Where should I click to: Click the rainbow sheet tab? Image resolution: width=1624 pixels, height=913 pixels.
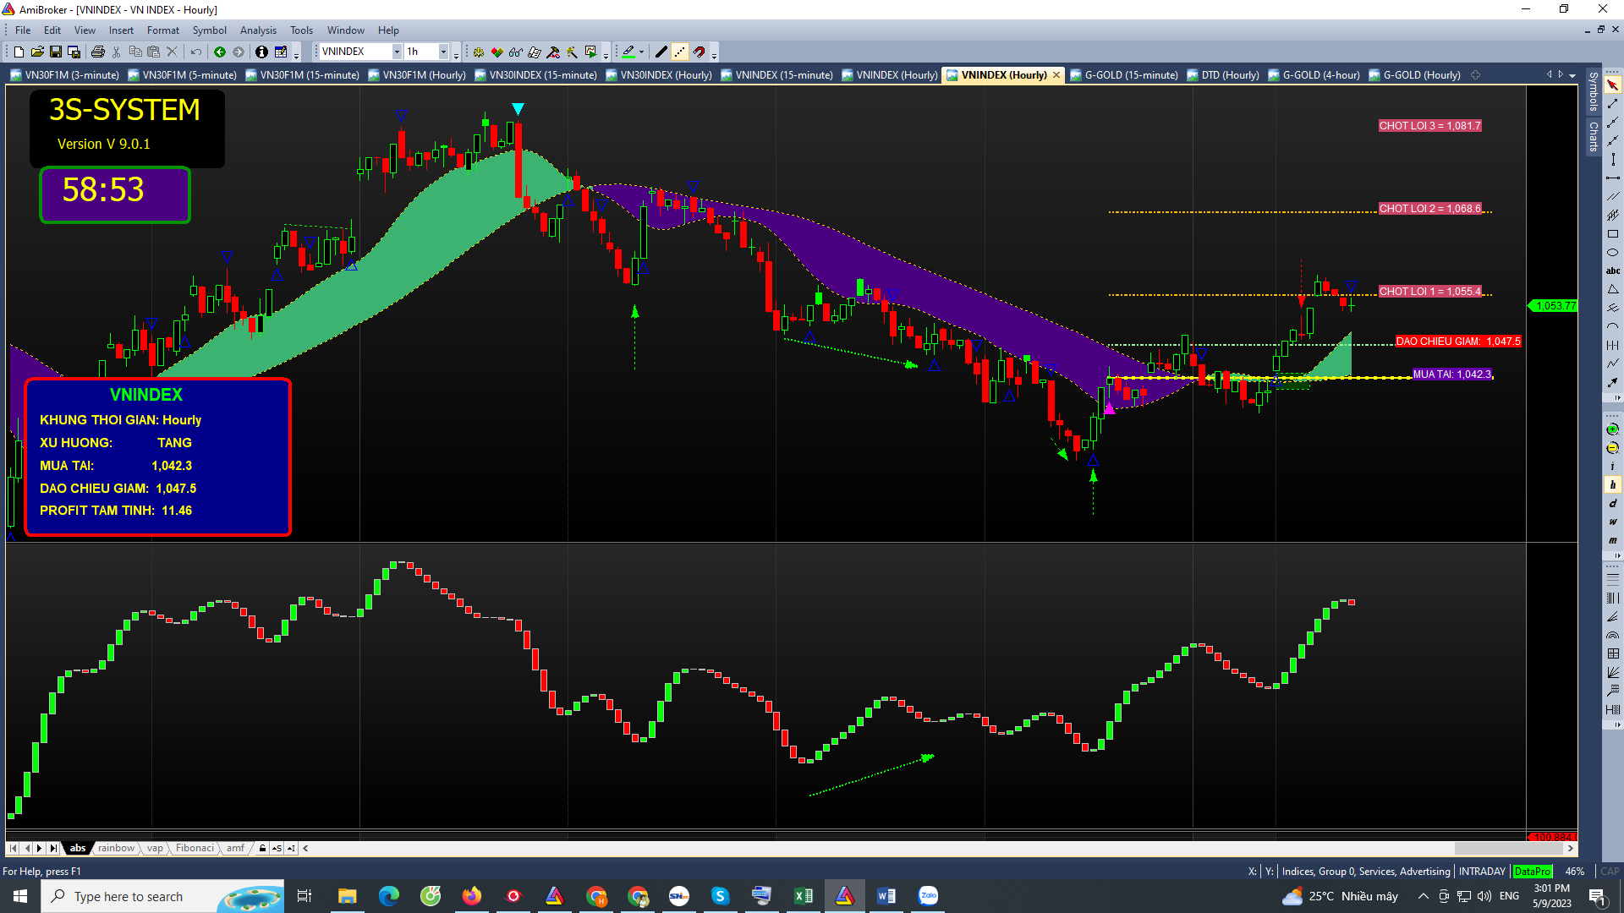coord(116,849)
